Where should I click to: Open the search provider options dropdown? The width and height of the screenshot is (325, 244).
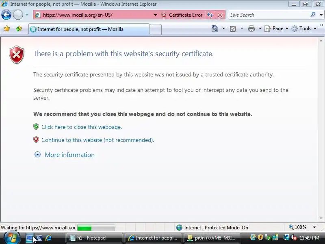click(x=321, y=15)
